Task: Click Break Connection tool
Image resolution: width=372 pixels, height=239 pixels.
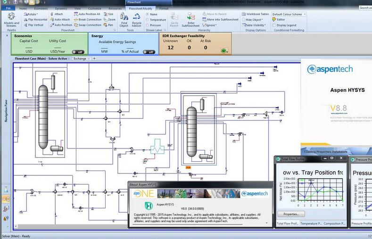Action: pyautogui.click(x=88, y=19)
